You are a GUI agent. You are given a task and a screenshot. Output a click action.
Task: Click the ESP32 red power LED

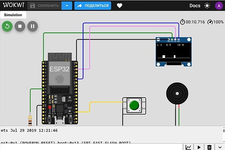(49, 107)
